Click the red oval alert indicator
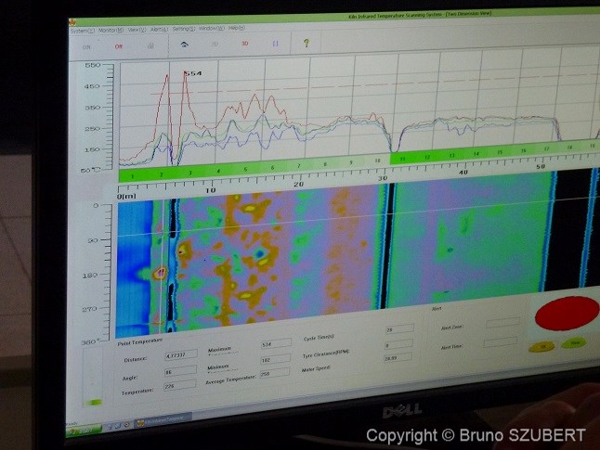Viewport: 600px width, 450px height. point(563,314)
